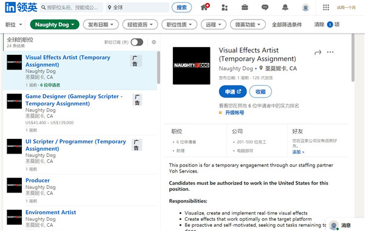Click the location pin icon beside 全球

pyautogui.click(x=109, y=7)
